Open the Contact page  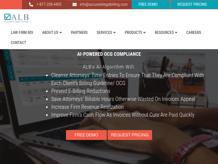coord(19,43)
